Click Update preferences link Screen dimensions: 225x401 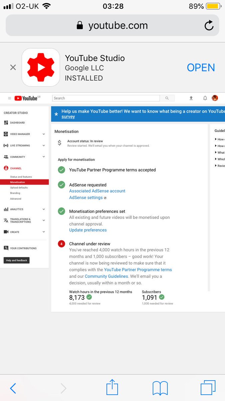click(88, 230)
